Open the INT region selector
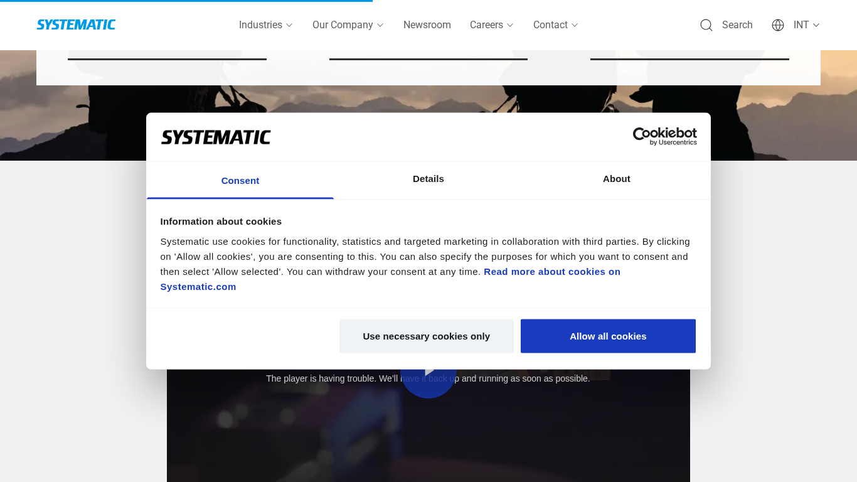 click(807, 25)
